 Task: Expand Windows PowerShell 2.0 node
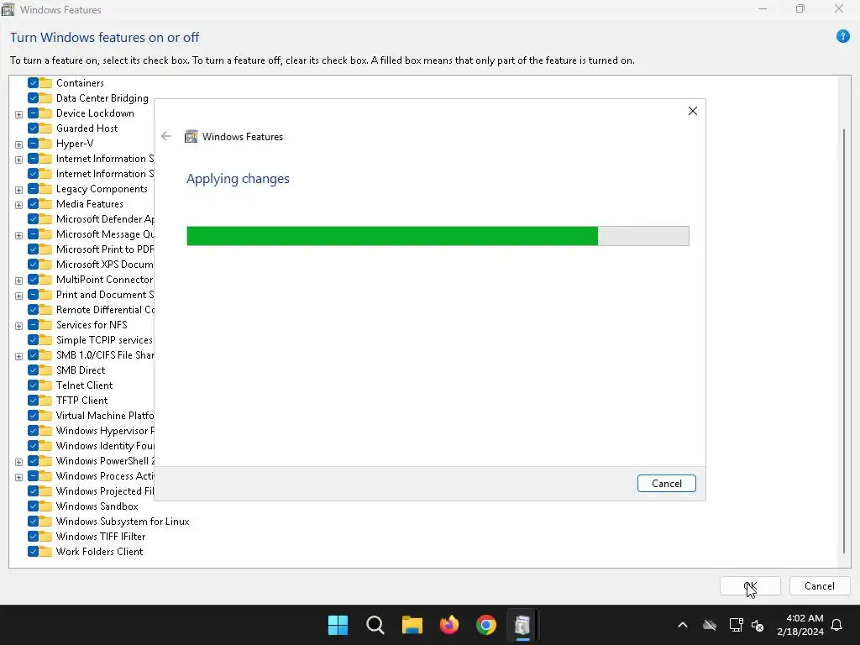(x=18, y=462)
